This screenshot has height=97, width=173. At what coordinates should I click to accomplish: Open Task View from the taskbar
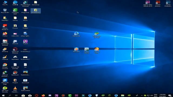16,95
